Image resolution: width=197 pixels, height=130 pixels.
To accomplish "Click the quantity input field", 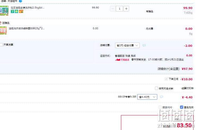I will pyautogui.click(x=119, y=9).
